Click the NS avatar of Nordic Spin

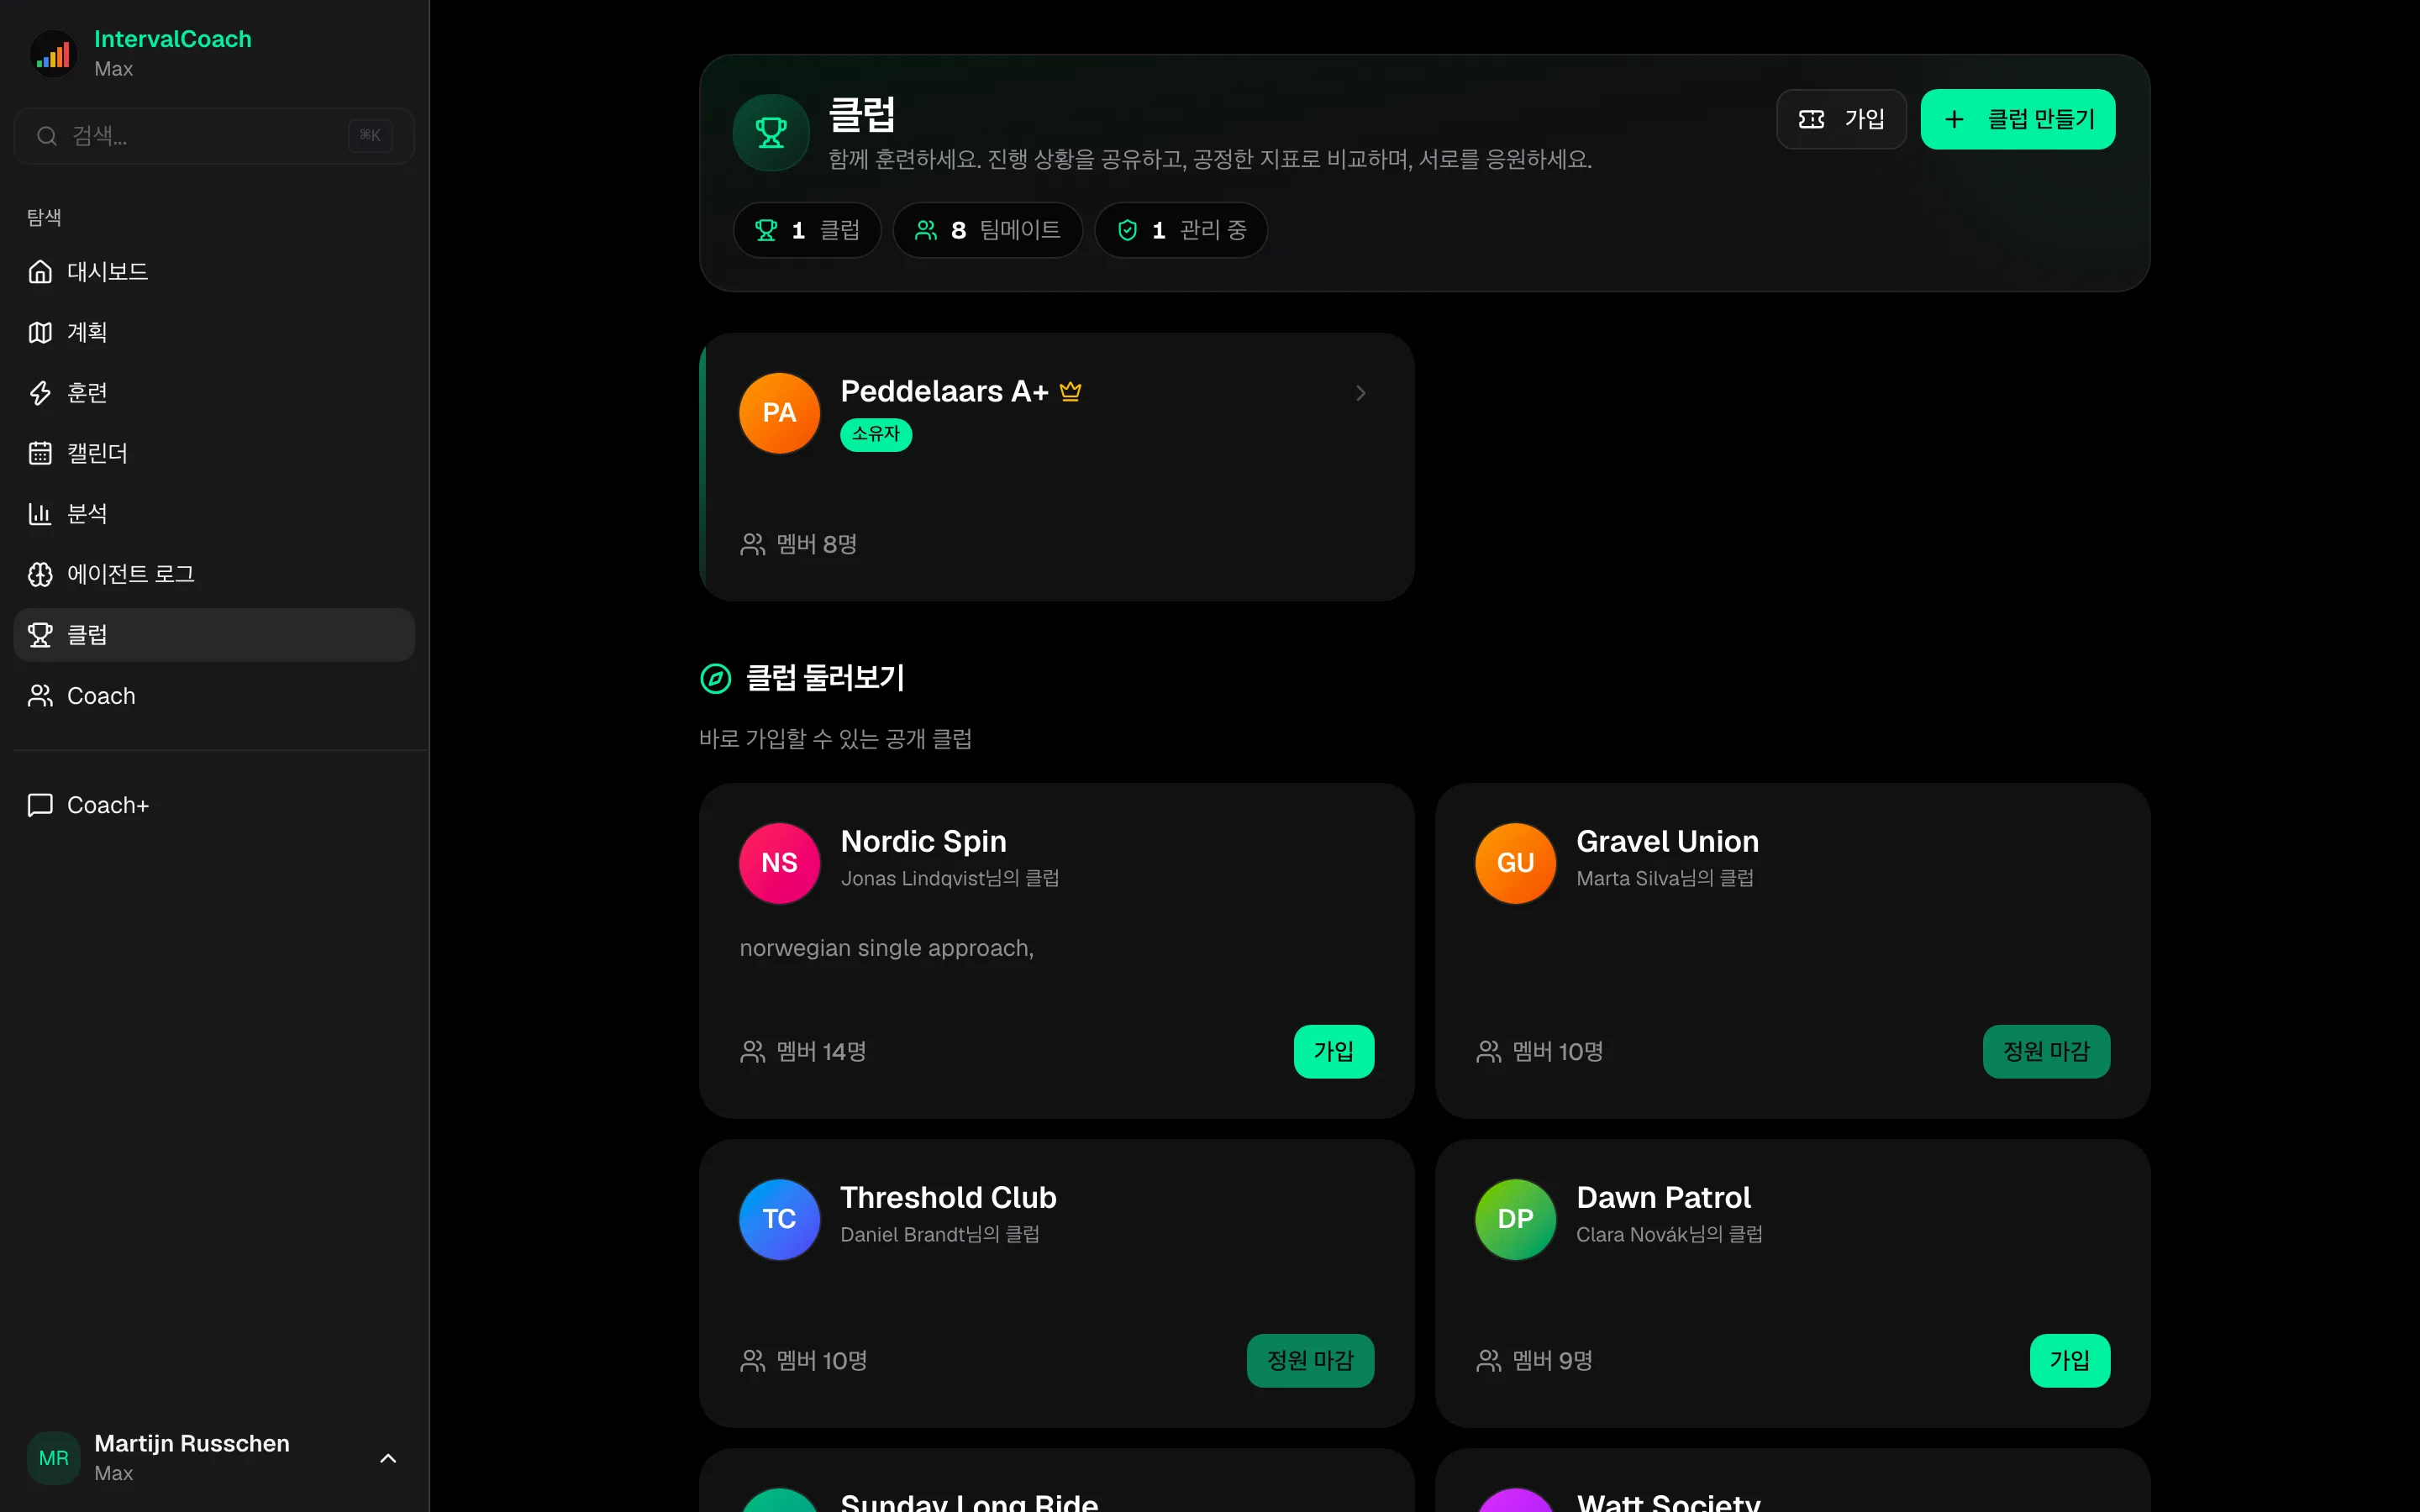[x=779, y=863]
